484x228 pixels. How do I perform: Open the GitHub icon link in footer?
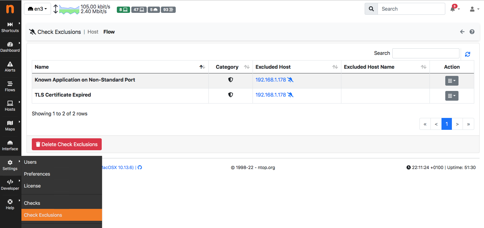(140, 167)
